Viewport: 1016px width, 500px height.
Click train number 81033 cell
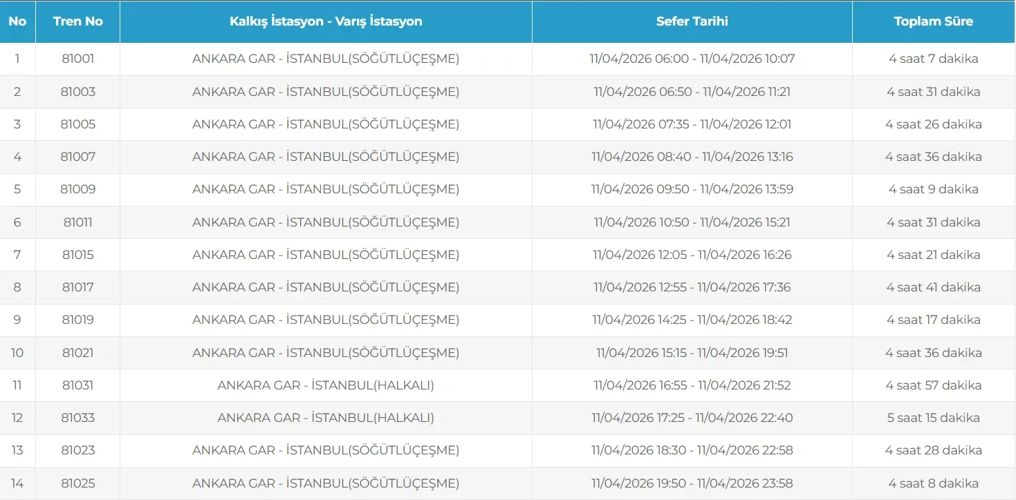click(77, 418)
